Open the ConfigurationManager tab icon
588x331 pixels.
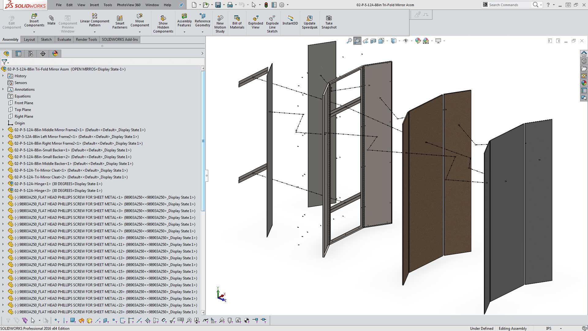tap(31, 54)
